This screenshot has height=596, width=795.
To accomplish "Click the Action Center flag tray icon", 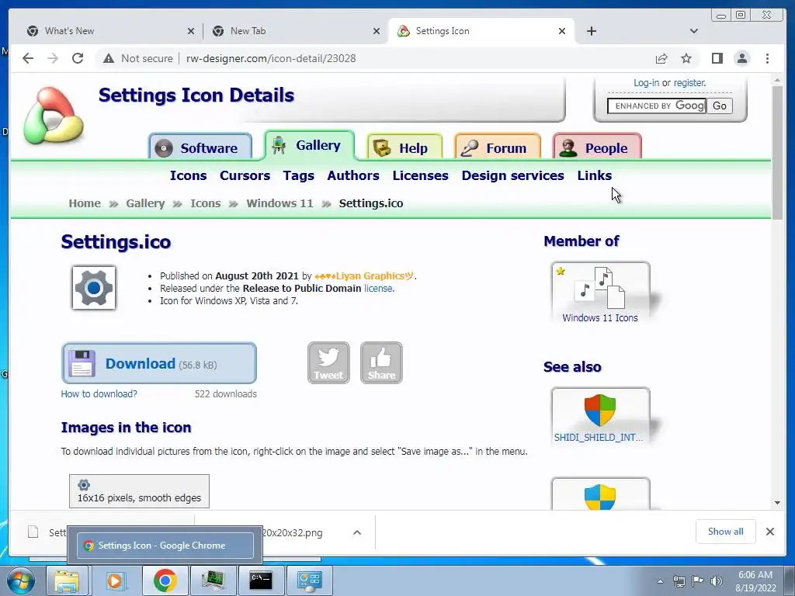I will coord(698,580).
